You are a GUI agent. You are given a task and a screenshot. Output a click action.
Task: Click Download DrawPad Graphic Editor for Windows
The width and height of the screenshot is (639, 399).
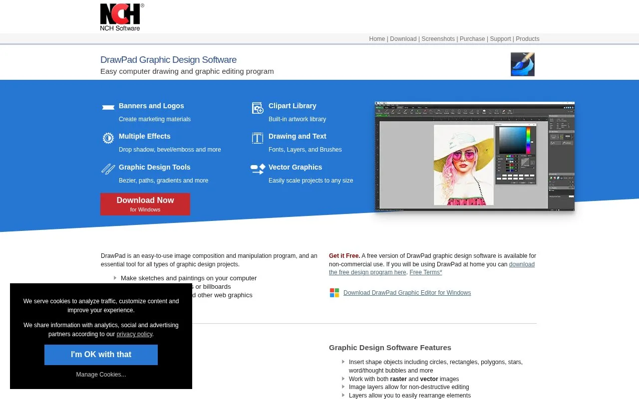(407, 293)
